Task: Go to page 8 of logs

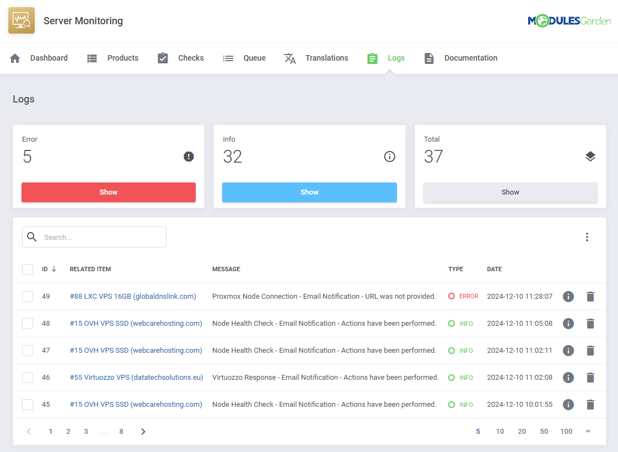Action: pos(121,432)
